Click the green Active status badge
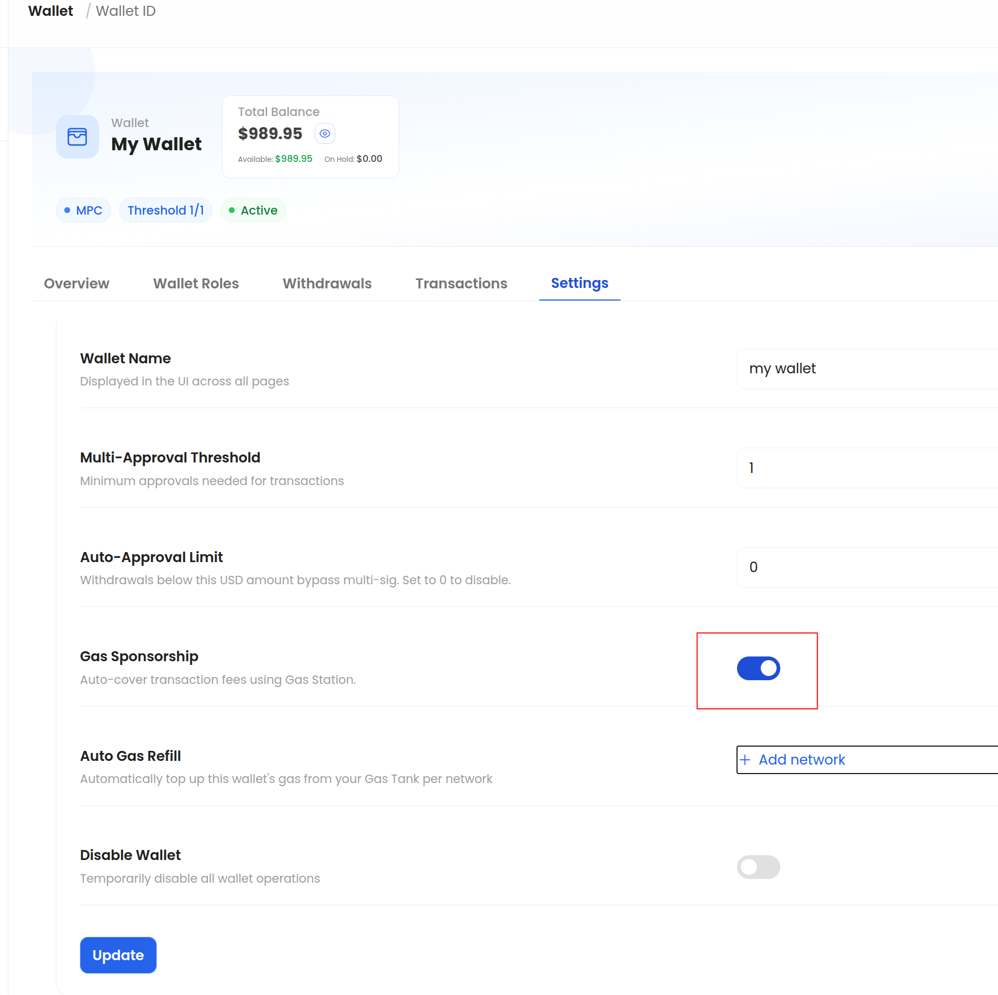This screenshot has width=998, height=995. coord(253,210)
